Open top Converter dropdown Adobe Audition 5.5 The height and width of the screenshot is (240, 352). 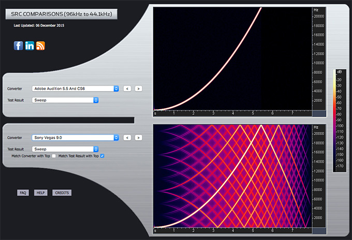click(x=75, y=88)
